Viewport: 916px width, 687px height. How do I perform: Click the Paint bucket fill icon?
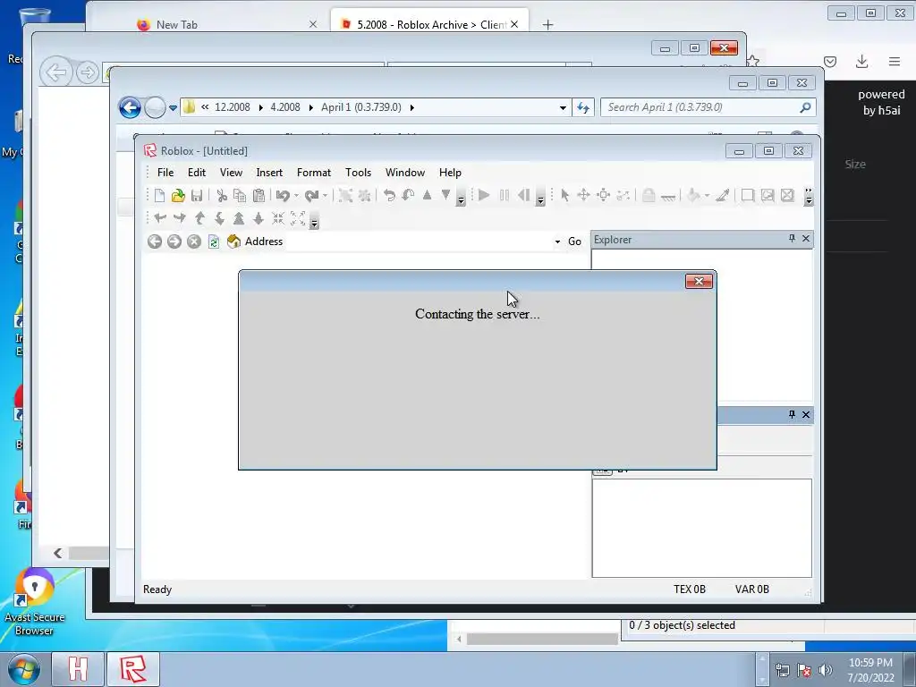[693, 195]
